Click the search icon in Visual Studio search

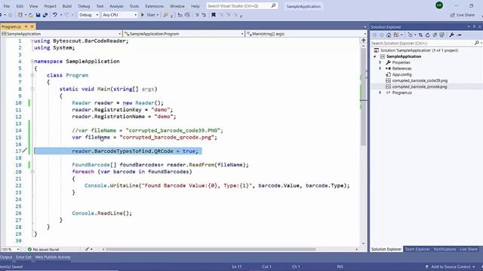coord(273,5)
